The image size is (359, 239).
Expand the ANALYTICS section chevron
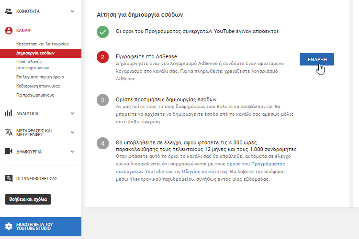point(72,113)
